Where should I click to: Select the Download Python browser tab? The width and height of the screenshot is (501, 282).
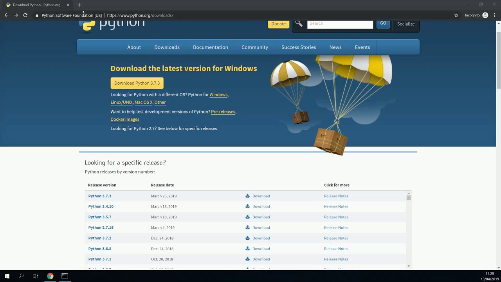[x=37, y=5]
